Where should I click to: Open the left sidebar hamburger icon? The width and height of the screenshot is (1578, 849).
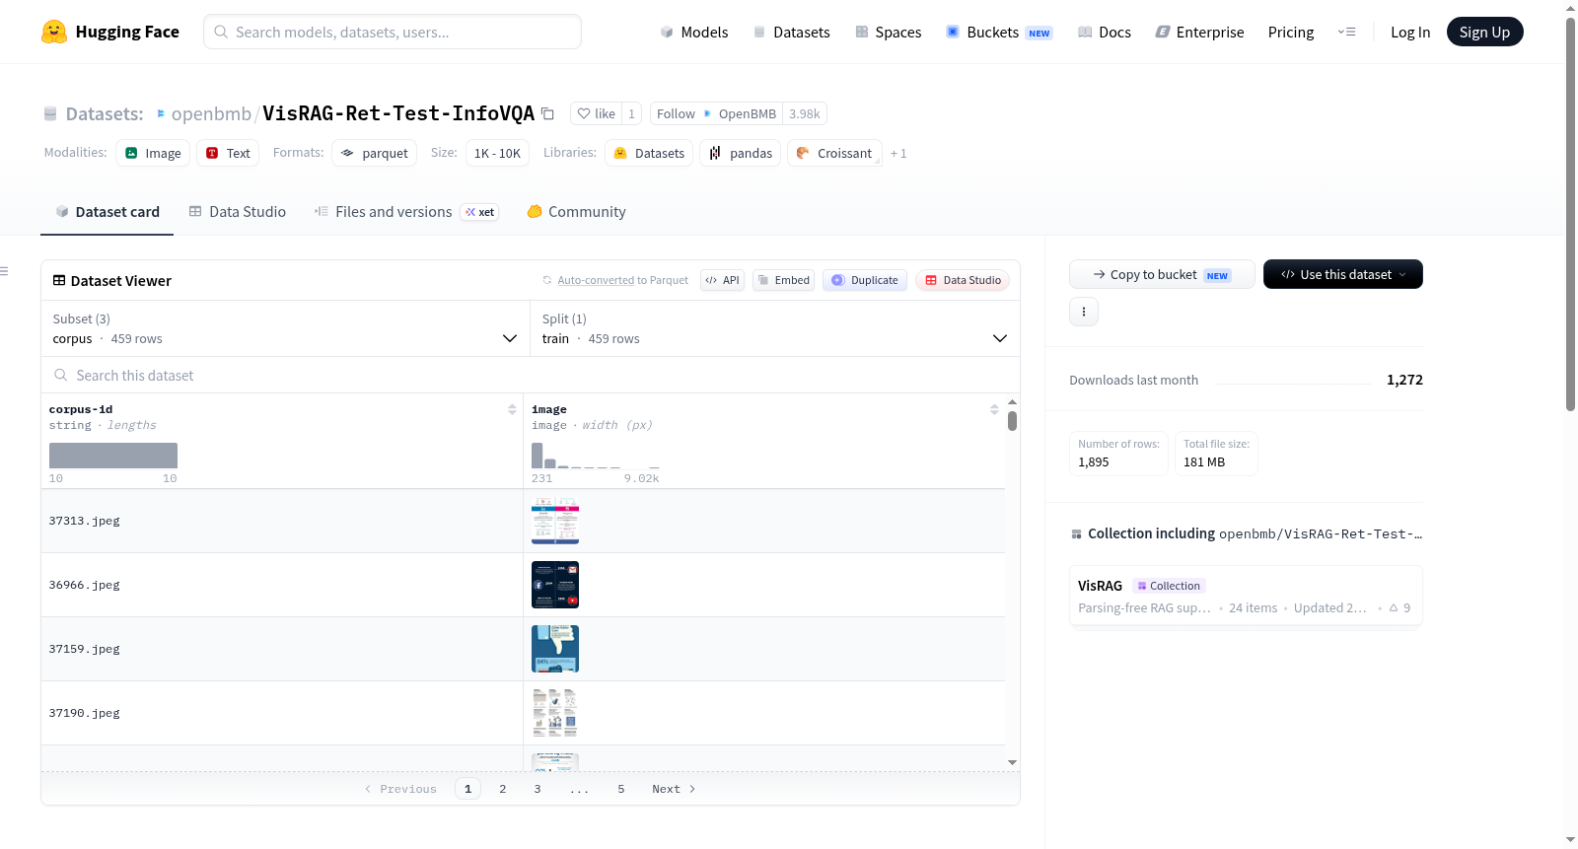(4, 271)
